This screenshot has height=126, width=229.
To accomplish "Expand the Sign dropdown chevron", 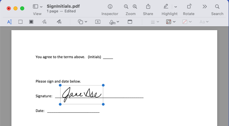I will pos(118,22).
